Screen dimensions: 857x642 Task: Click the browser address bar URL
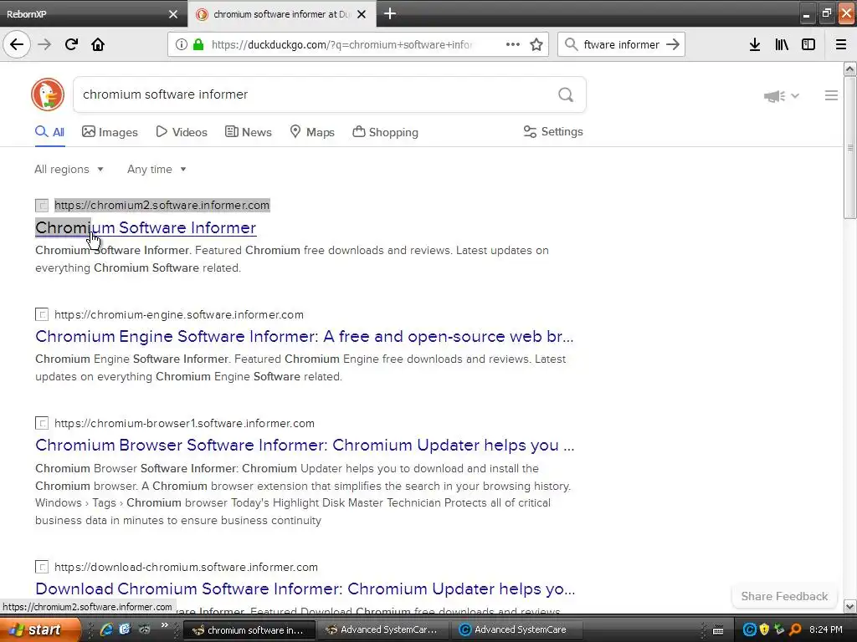pos(341,45)
